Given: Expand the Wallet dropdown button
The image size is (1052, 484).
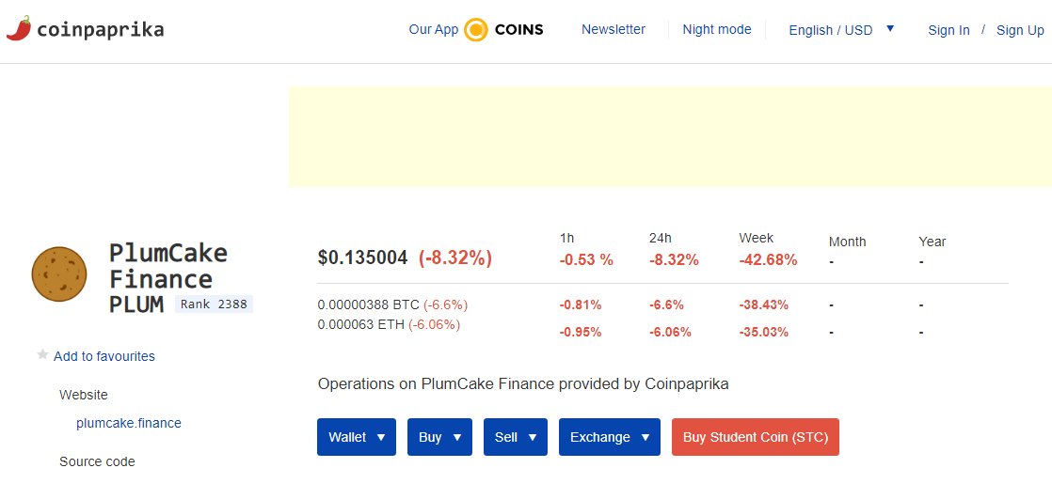Looking at the screenshot, I should (357, 437).
